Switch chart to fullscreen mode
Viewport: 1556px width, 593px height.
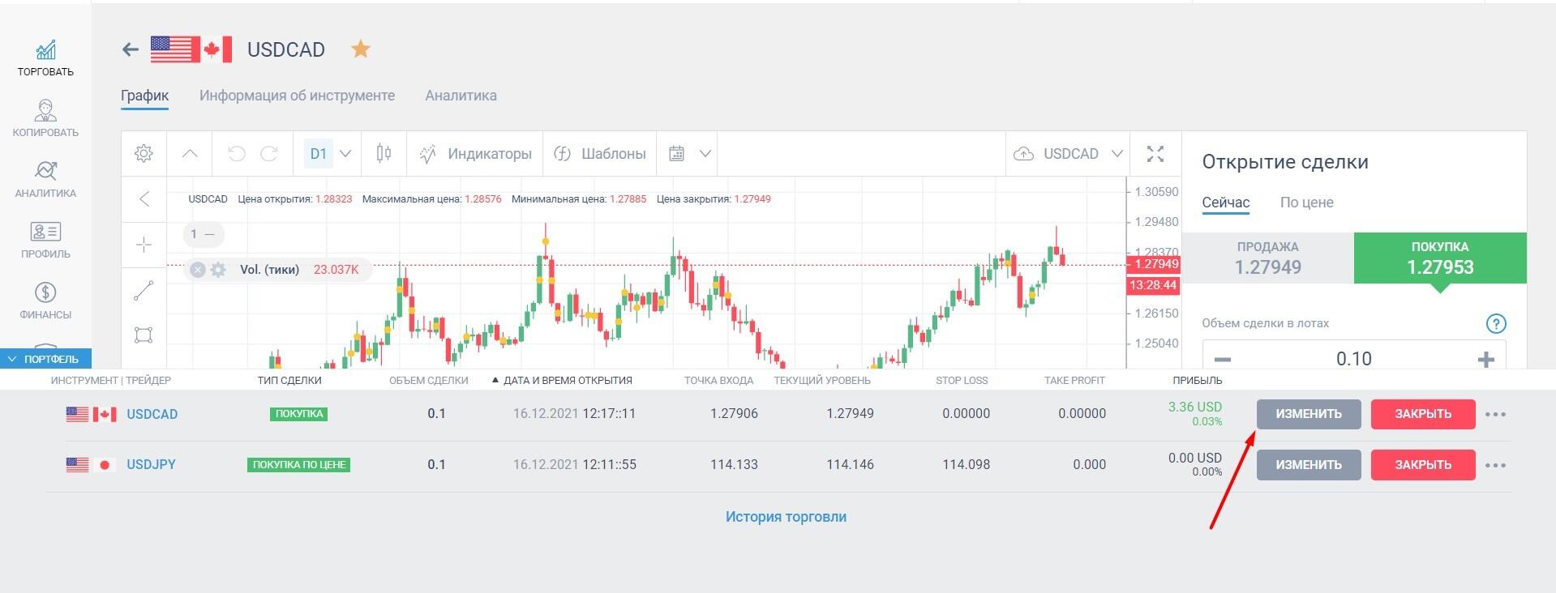point(1155,154)
